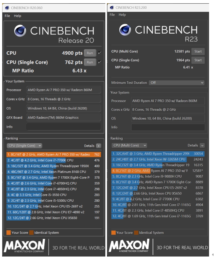Select R23 rank 8 Xeon X5650 row
This screenshot has height=259, width=214.
coord(158,193)
